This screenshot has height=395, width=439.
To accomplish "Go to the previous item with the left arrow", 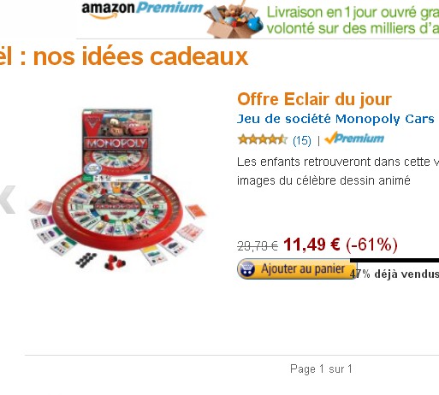I will [x=8, y=199].
